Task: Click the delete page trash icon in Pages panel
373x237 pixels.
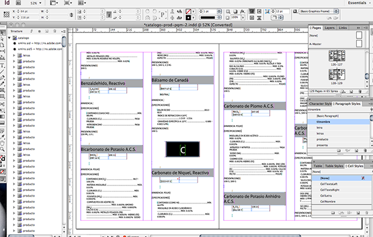Action: [360, 91]
